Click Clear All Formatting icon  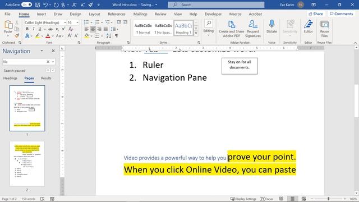coord(71,29)
